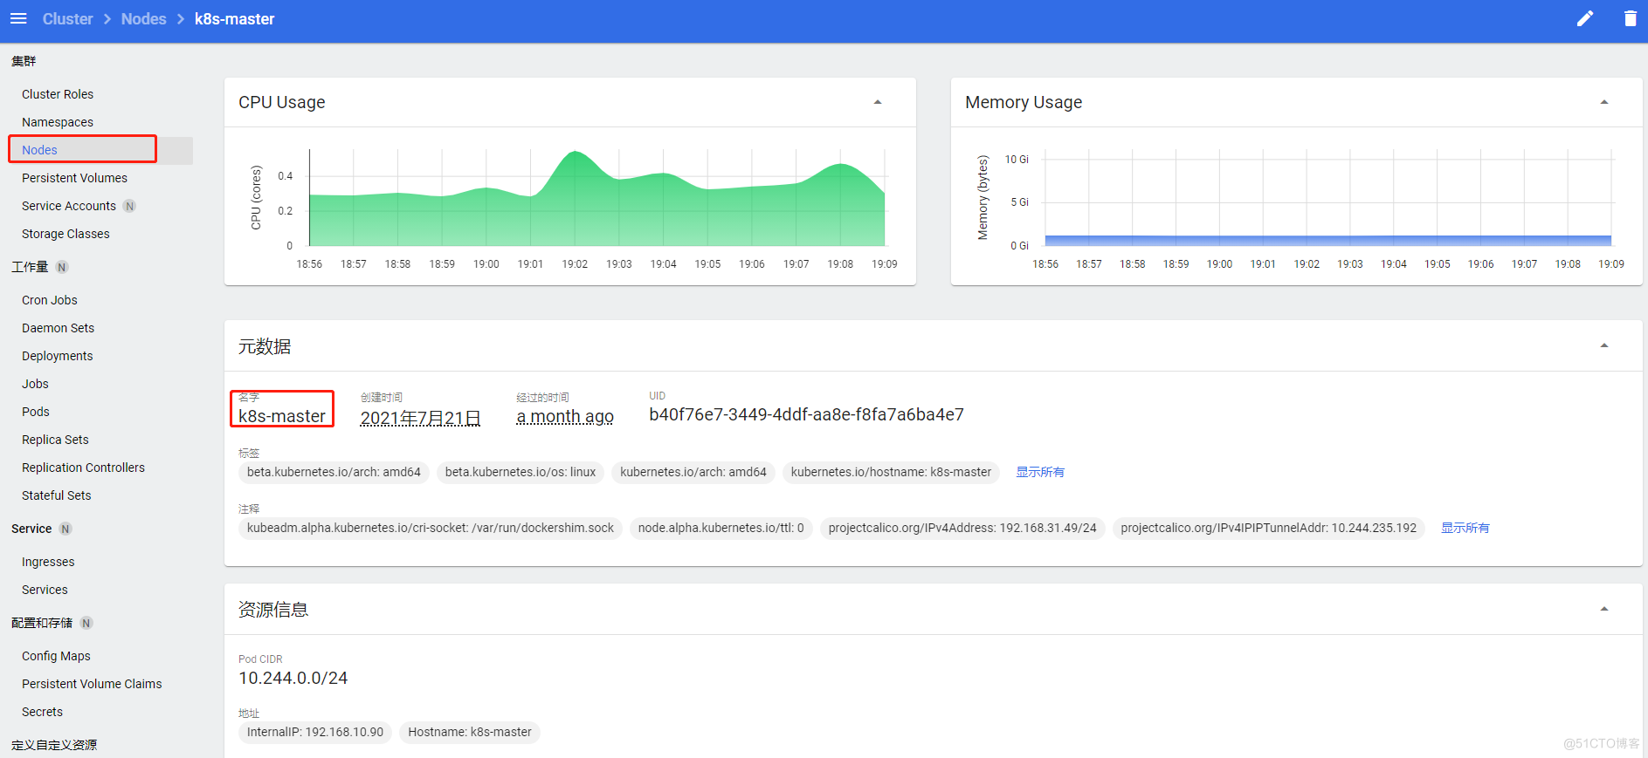
Task: Click label chip beta.kubernetes.io/os: linux
Action: tap(521, 472)
